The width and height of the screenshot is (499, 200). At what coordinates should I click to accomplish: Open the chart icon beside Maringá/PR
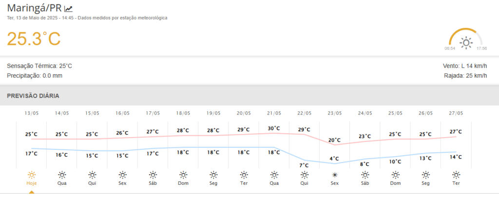68,9
